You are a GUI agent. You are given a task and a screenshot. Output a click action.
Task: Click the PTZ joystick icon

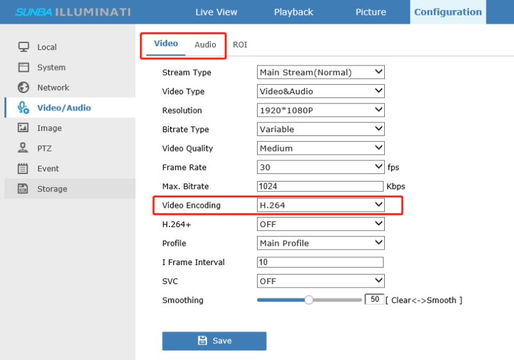(24, 148)
